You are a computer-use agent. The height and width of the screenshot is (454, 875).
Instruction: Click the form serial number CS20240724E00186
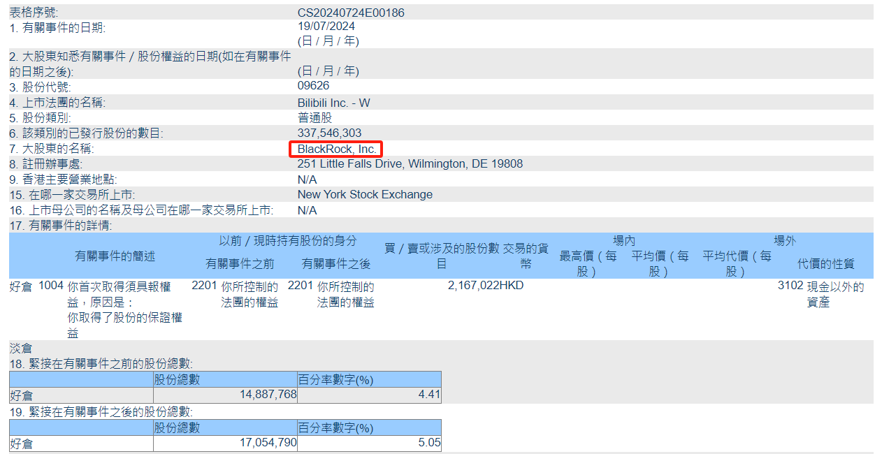351,13
